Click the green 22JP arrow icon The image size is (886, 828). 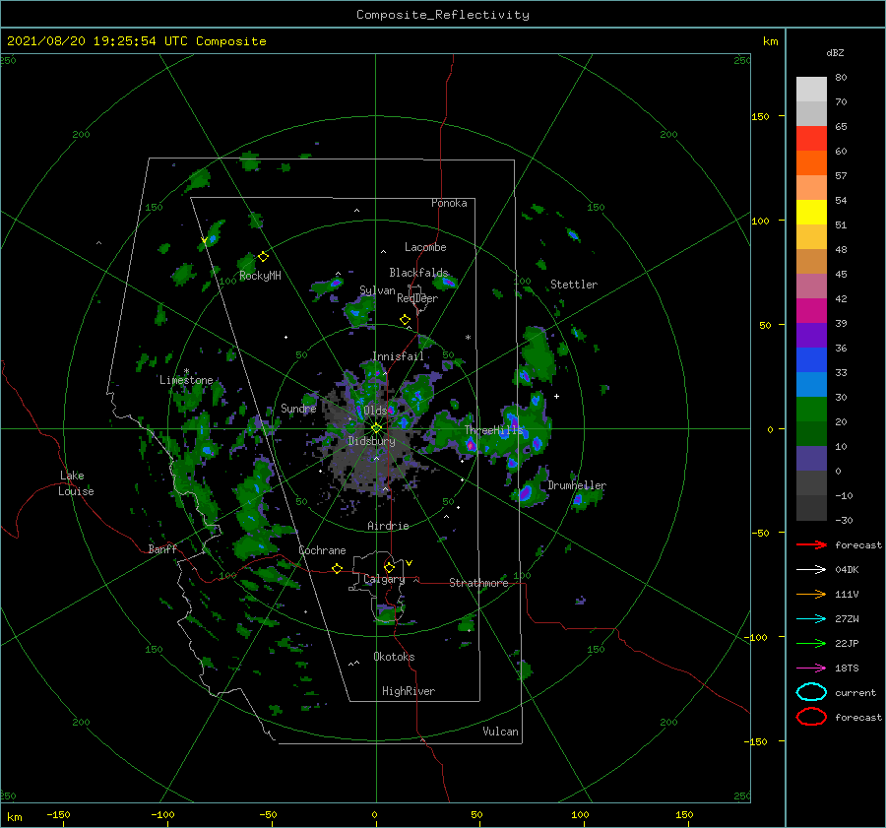point(811,643)
